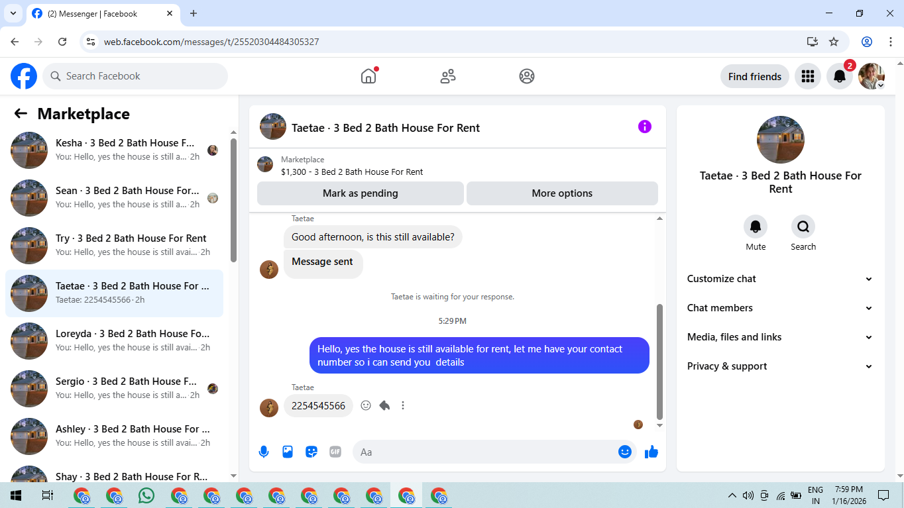904x508 pixels.
Task: Open the Menu grid icon
Action: 807,76
